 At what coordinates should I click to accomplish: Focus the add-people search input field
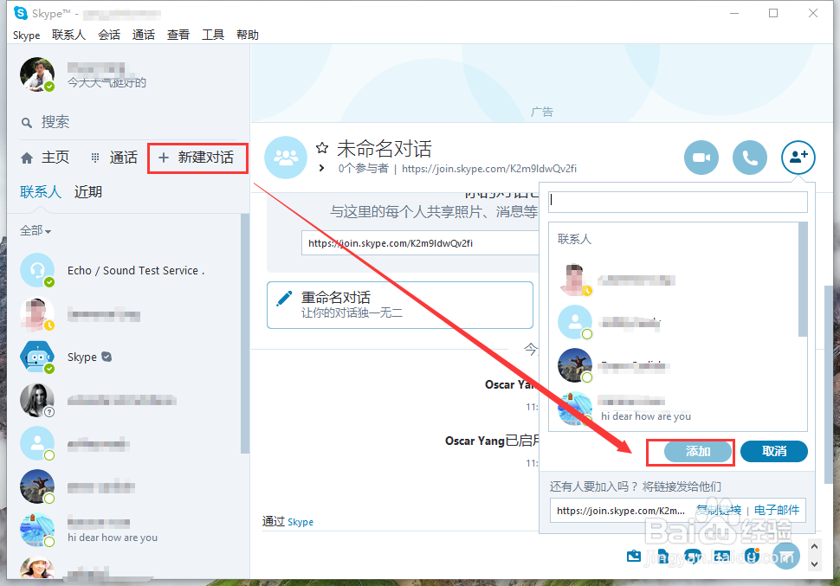[x=678, y=202]
